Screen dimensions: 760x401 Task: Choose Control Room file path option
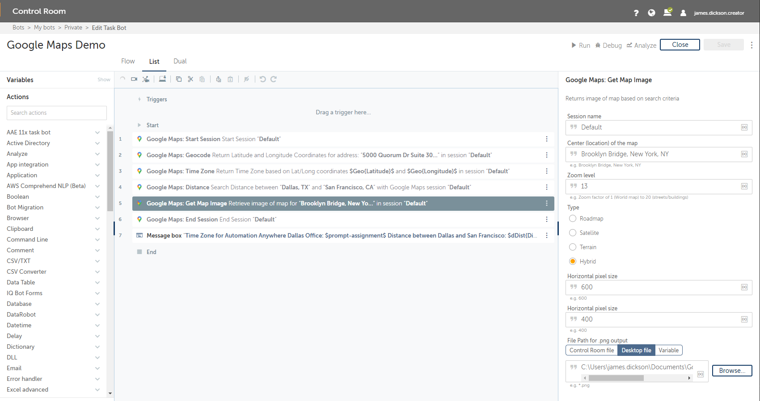[x=591, y=350]
